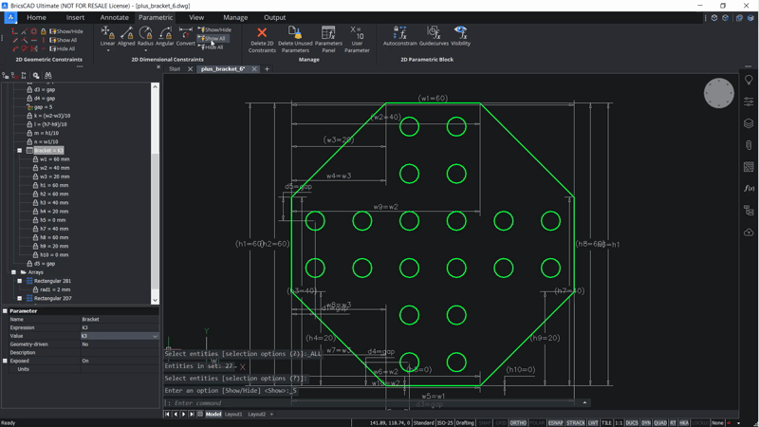This screenshot has height=427, width=759.
Task: Click the Linear dimensional constraint tool
Action: (x=107, y=36)
